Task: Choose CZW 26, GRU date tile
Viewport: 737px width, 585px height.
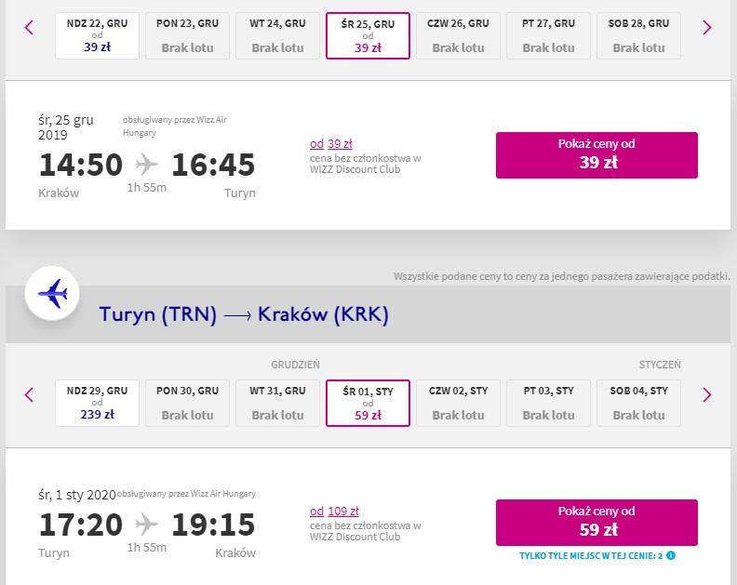Action: pyautogui.click(x=458, y=35)
